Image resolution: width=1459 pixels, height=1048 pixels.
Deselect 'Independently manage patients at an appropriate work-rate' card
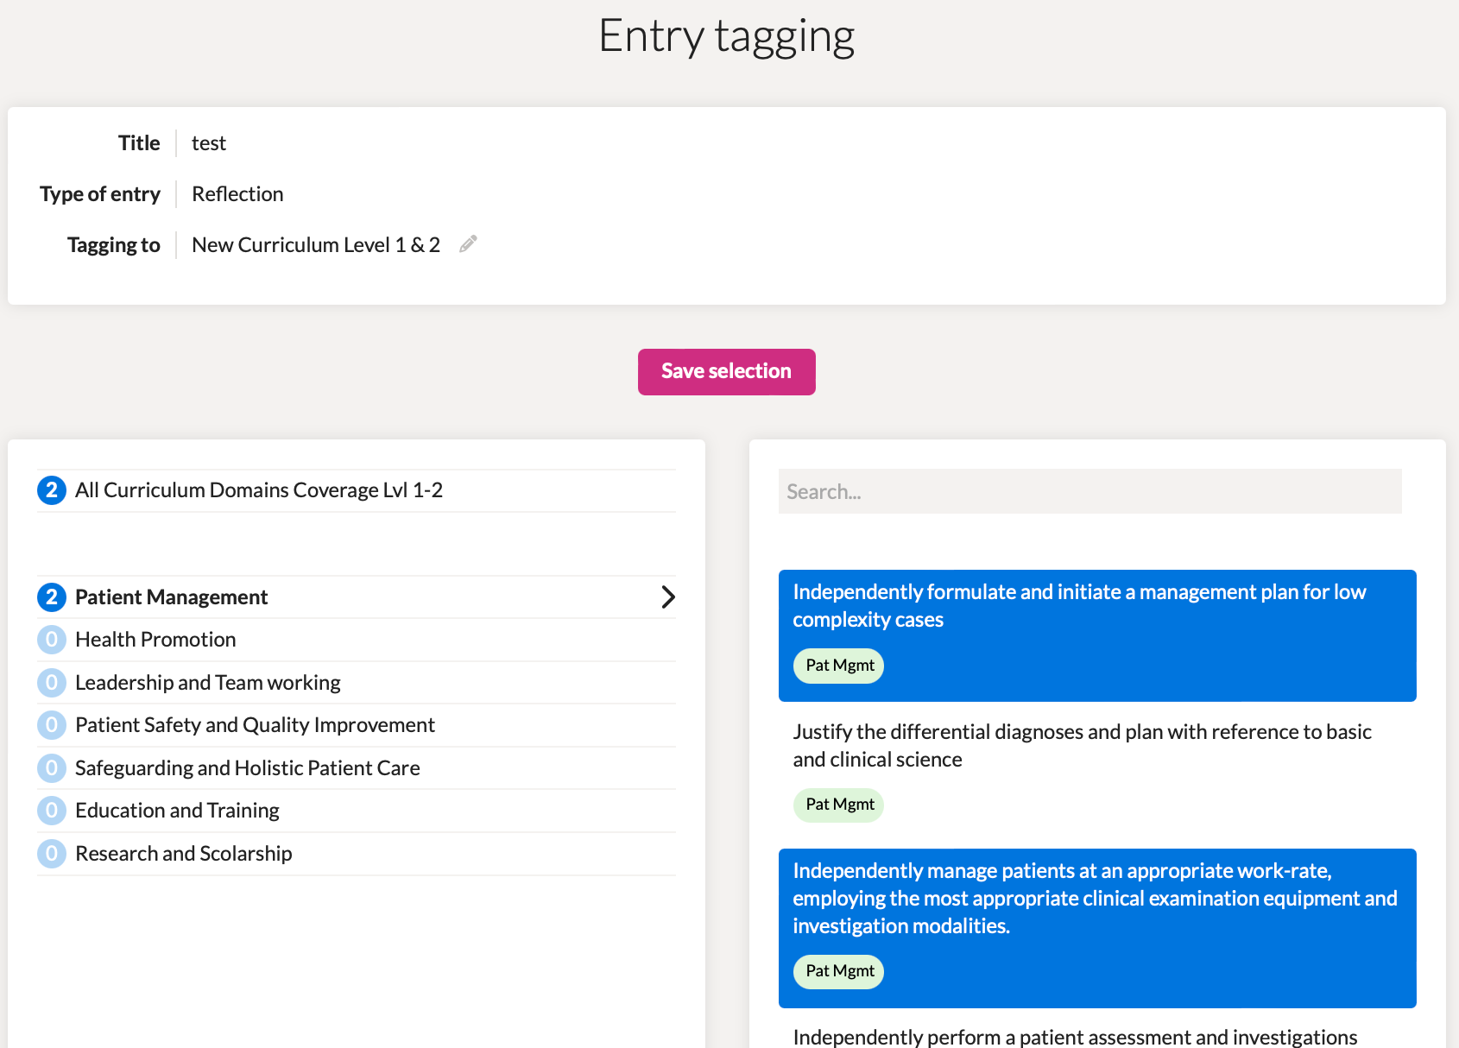(x=1097, y=928)
